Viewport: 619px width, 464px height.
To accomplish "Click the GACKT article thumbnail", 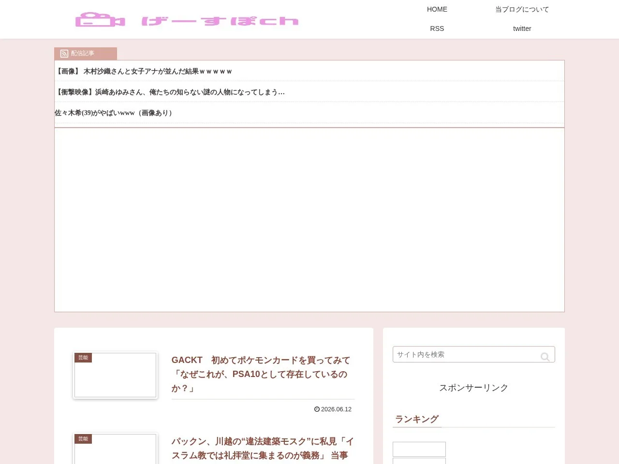I will coord(115,375).
